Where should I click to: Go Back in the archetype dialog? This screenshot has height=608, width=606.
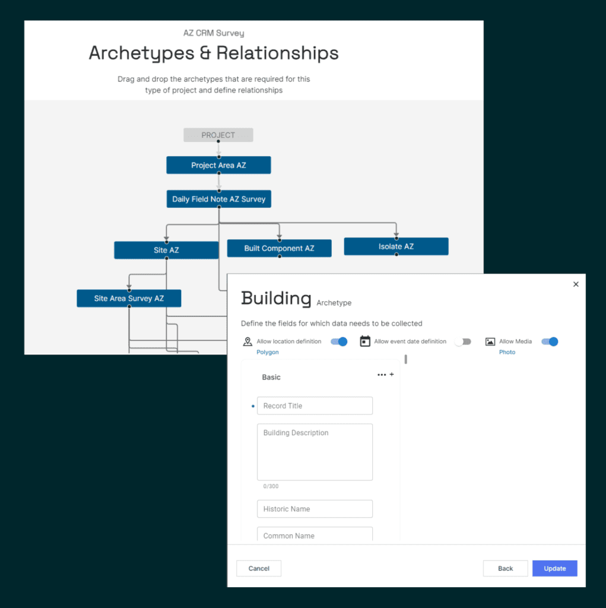pos(505,568)
